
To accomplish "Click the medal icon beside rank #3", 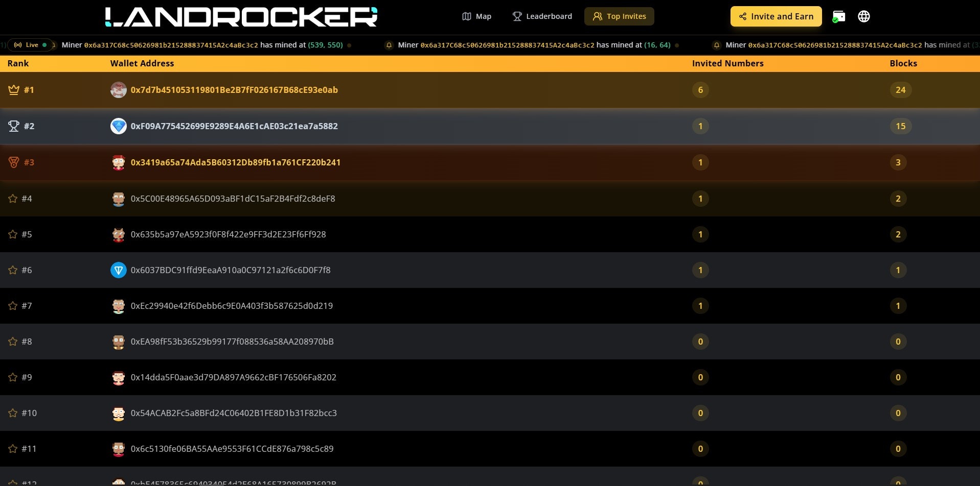I will [14, 162].
